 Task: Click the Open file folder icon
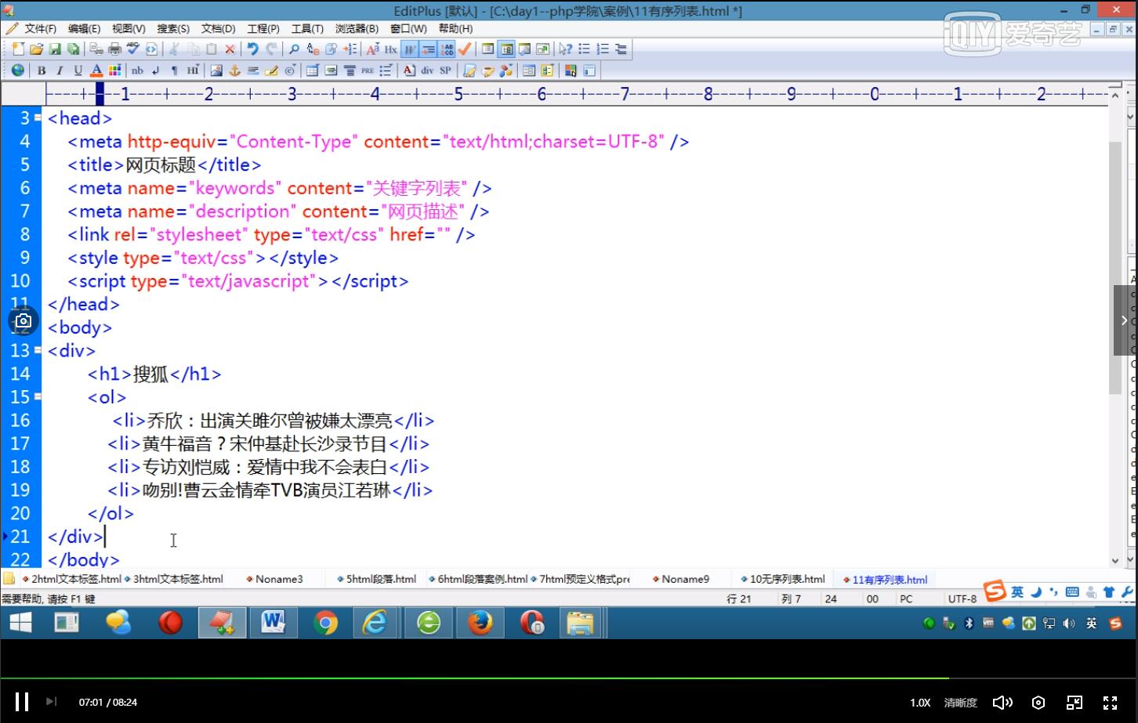tap(36, 49)
